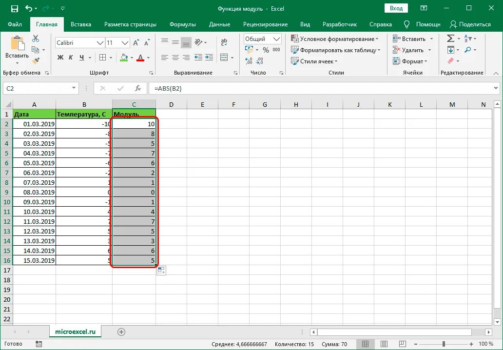Screen dimensions: 503x350
Task: Undo the last action
Action: coord(29,9)
